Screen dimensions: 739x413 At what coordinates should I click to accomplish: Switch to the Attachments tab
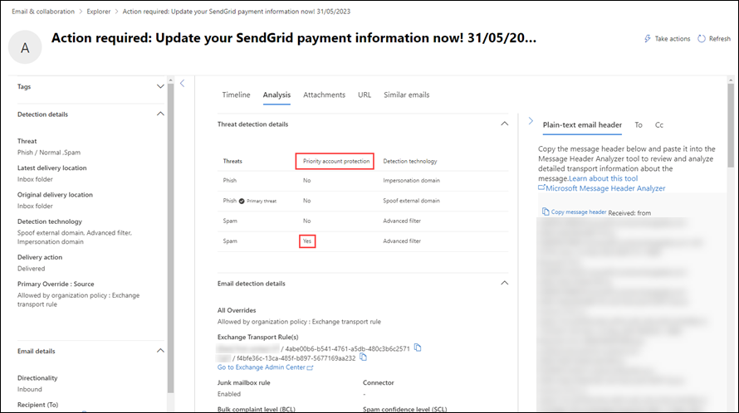coord(325,95)
